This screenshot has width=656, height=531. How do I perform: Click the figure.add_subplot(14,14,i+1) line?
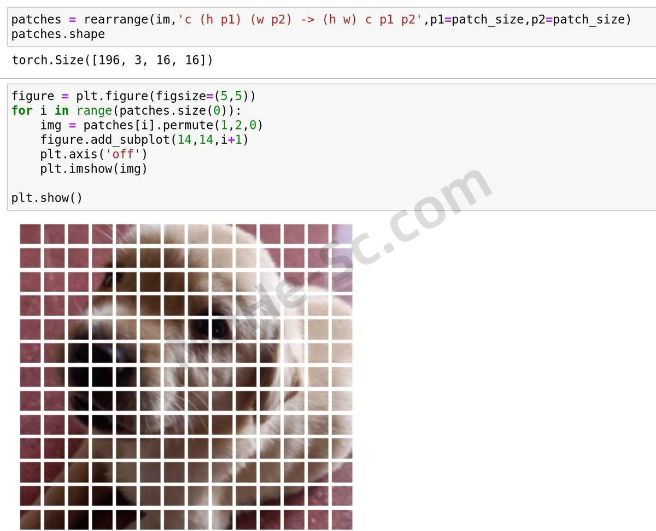pos(144,140)
